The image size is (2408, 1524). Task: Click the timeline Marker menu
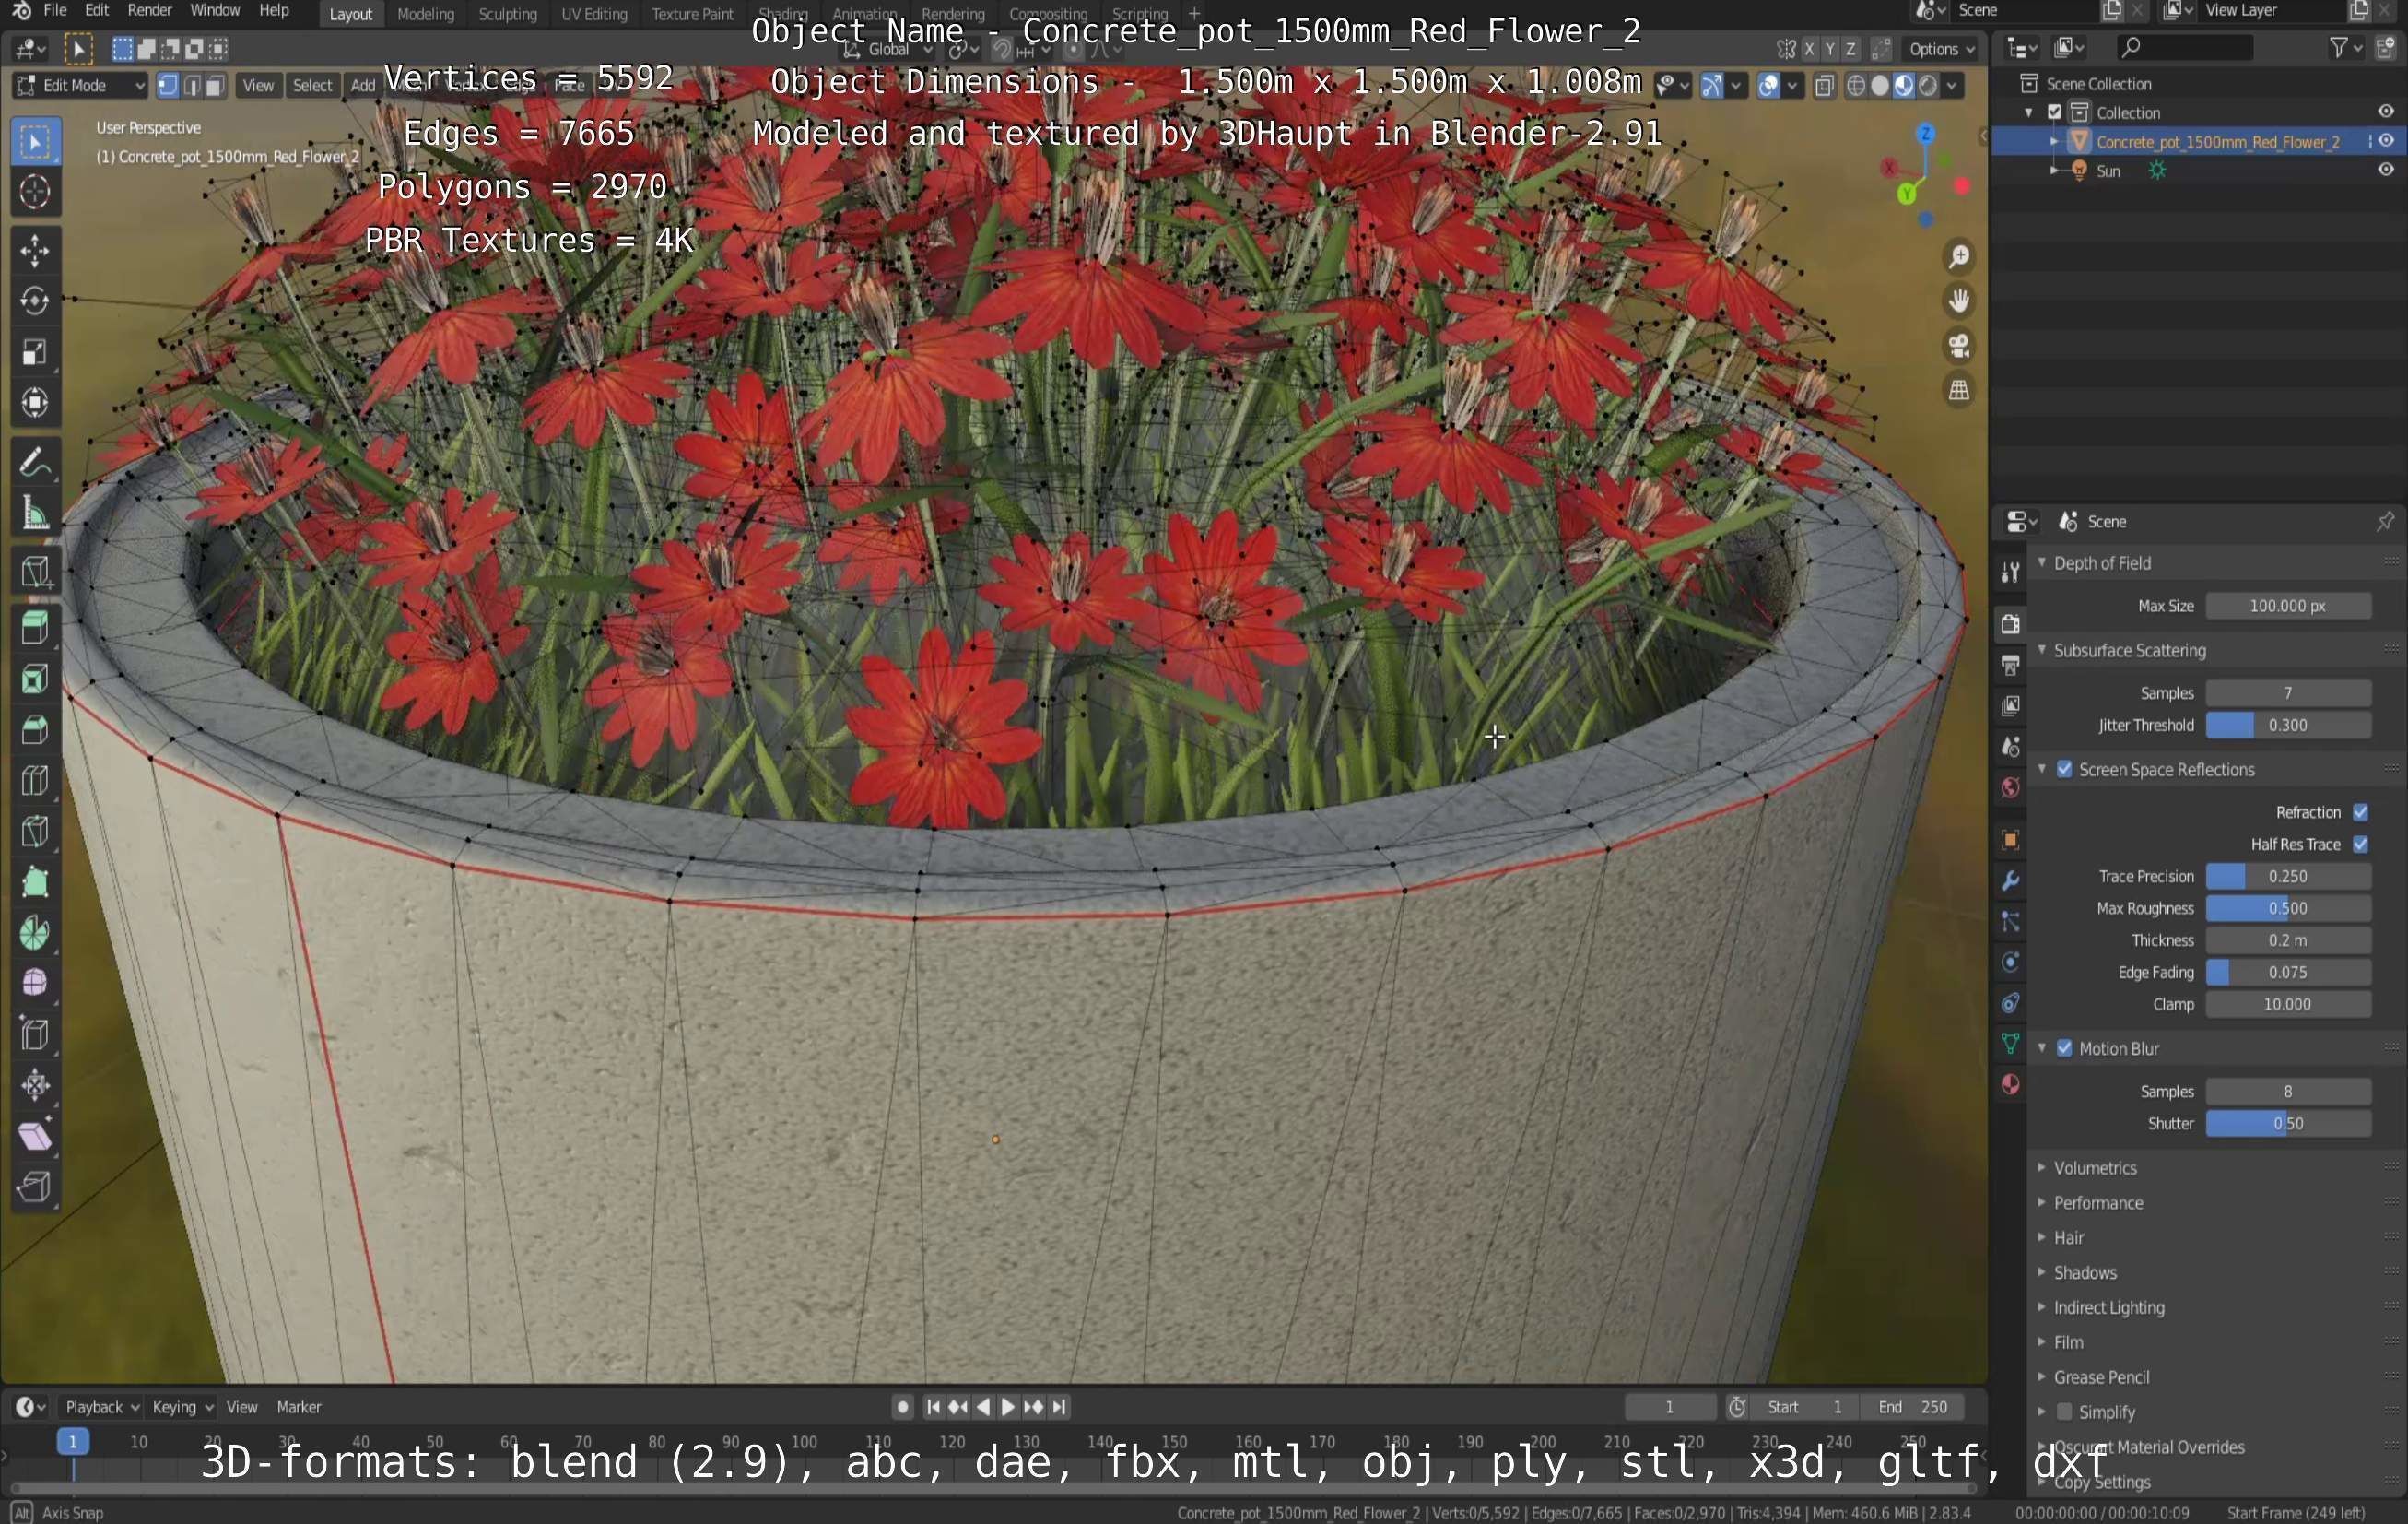click(x=298, y=1408)
